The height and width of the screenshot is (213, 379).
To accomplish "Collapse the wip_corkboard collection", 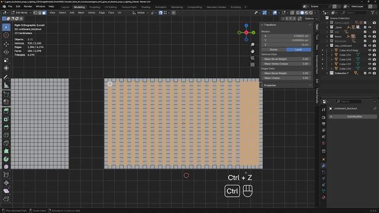I will tap(327, 46).
